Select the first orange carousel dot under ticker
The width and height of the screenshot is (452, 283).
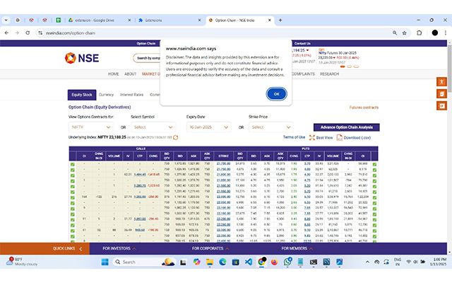pos(343,67)
